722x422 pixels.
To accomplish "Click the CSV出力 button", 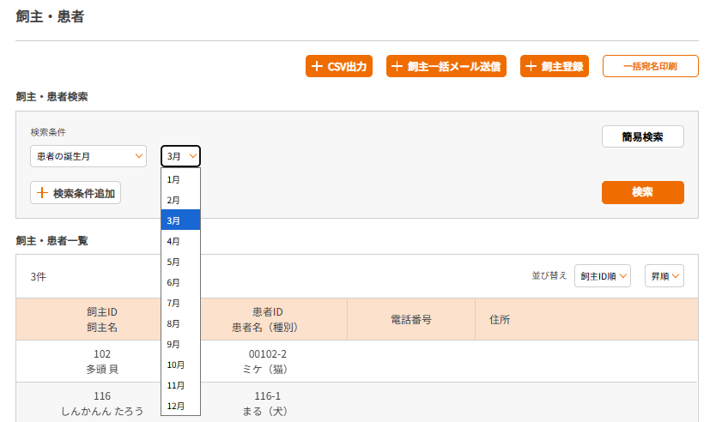I will click(x=339, y=66).
